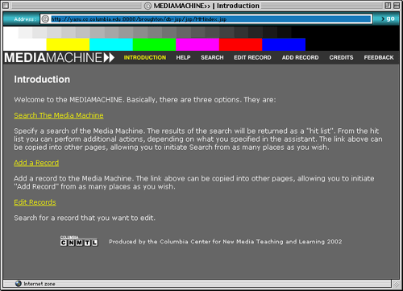
Task: Click the yellow color bar
Action: tap(68, 44)
